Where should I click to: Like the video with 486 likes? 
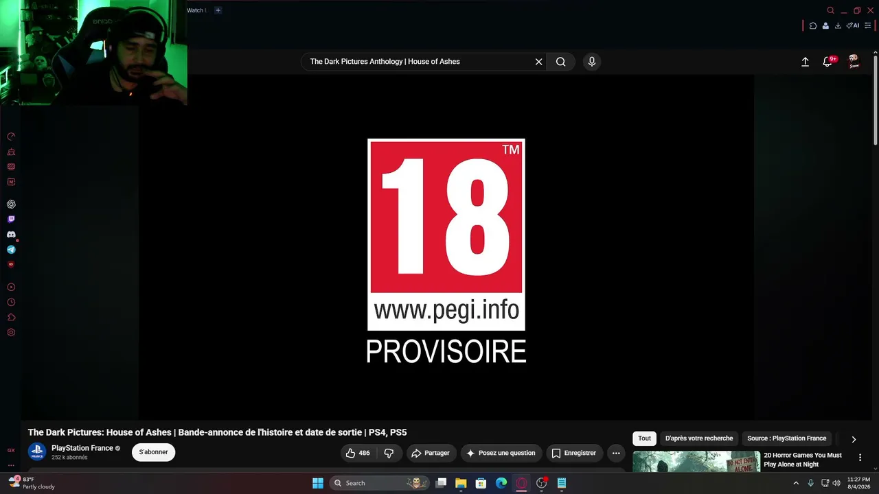point(358,453)
